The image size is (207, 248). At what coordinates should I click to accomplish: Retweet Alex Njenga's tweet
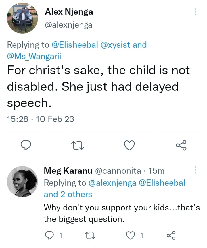coord(77,146)
